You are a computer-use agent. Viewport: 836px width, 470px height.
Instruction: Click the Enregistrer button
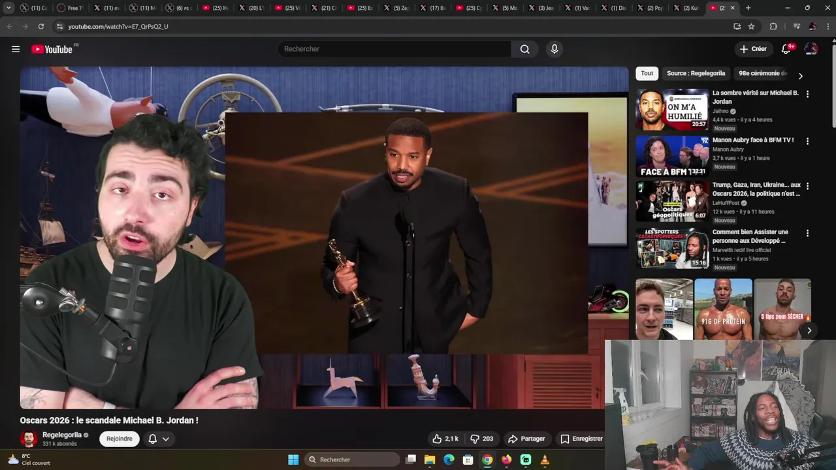tap(581, 439)
